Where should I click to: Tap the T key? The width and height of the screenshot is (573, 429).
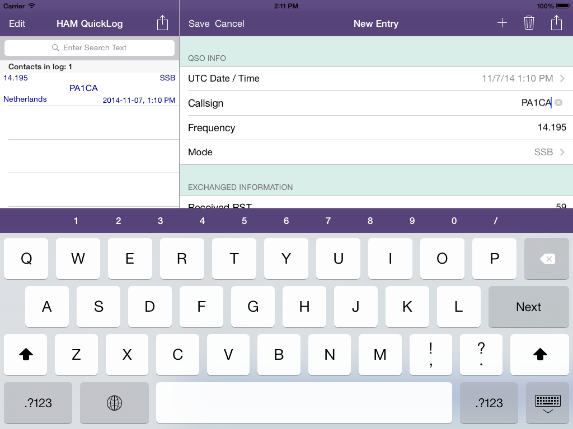(x=234, y=259)
